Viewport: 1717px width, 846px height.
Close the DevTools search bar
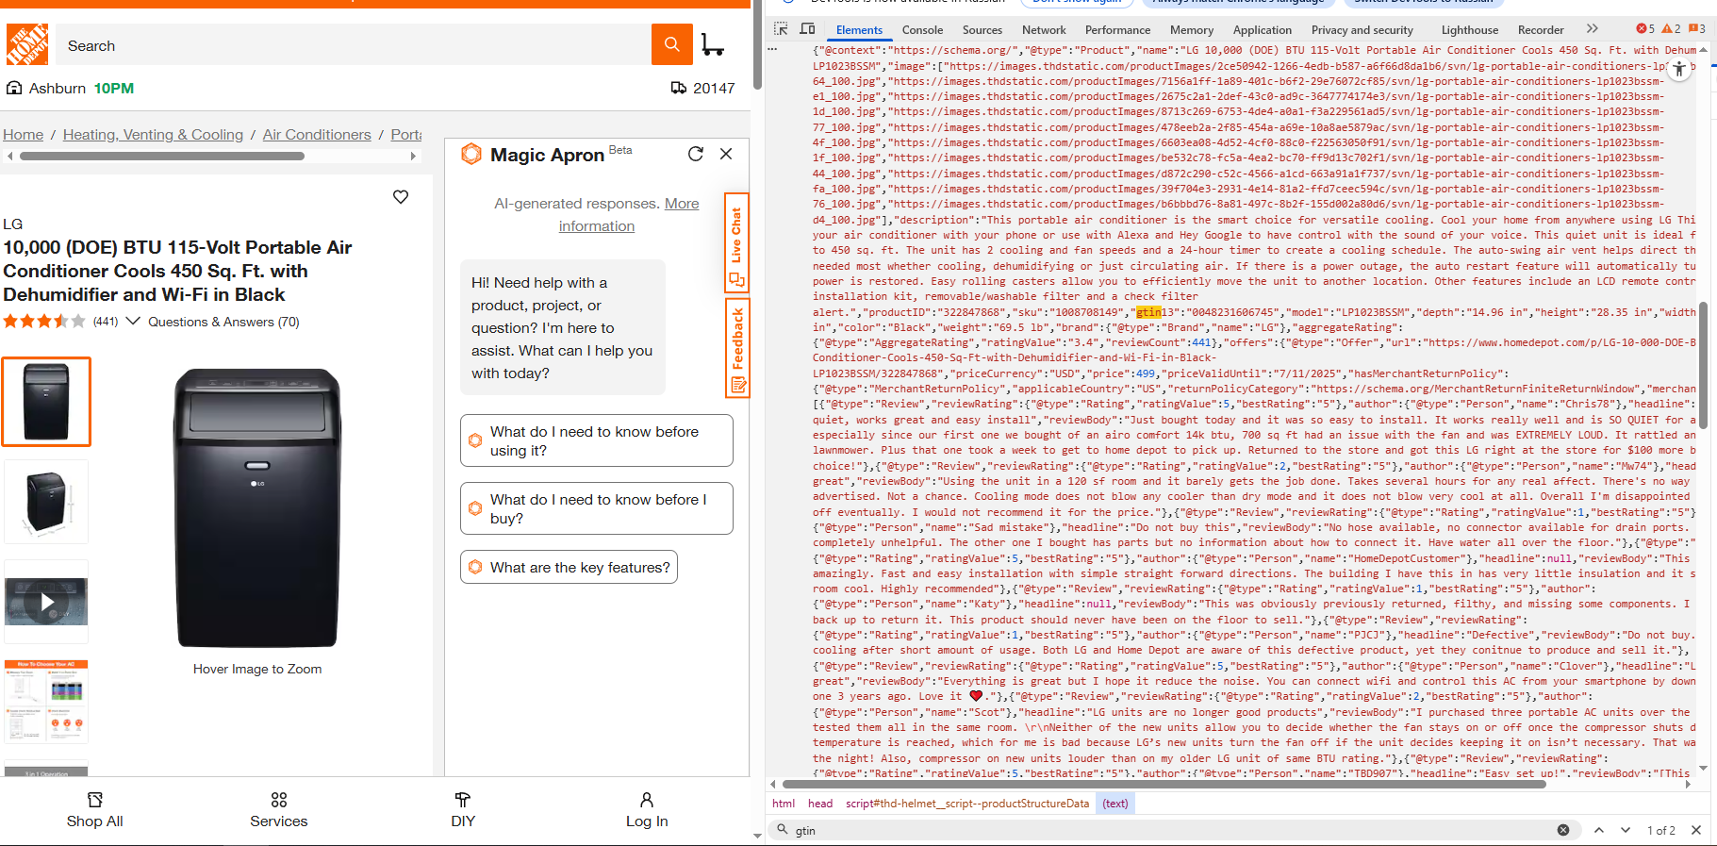tap(1696, 830)
